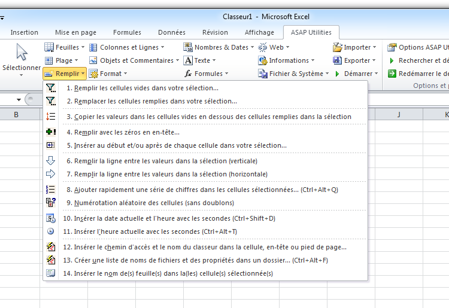This screenshot has width=449, height=308.
Task: Click the Fichier & Système icon
Action: tap(263, 74)
